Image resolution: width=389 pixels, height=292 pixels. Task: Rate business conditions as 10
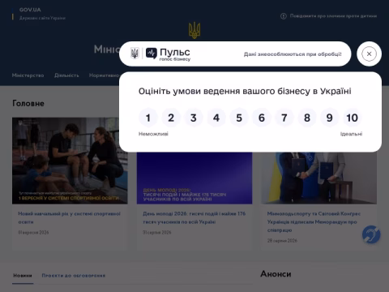(353, 118)
